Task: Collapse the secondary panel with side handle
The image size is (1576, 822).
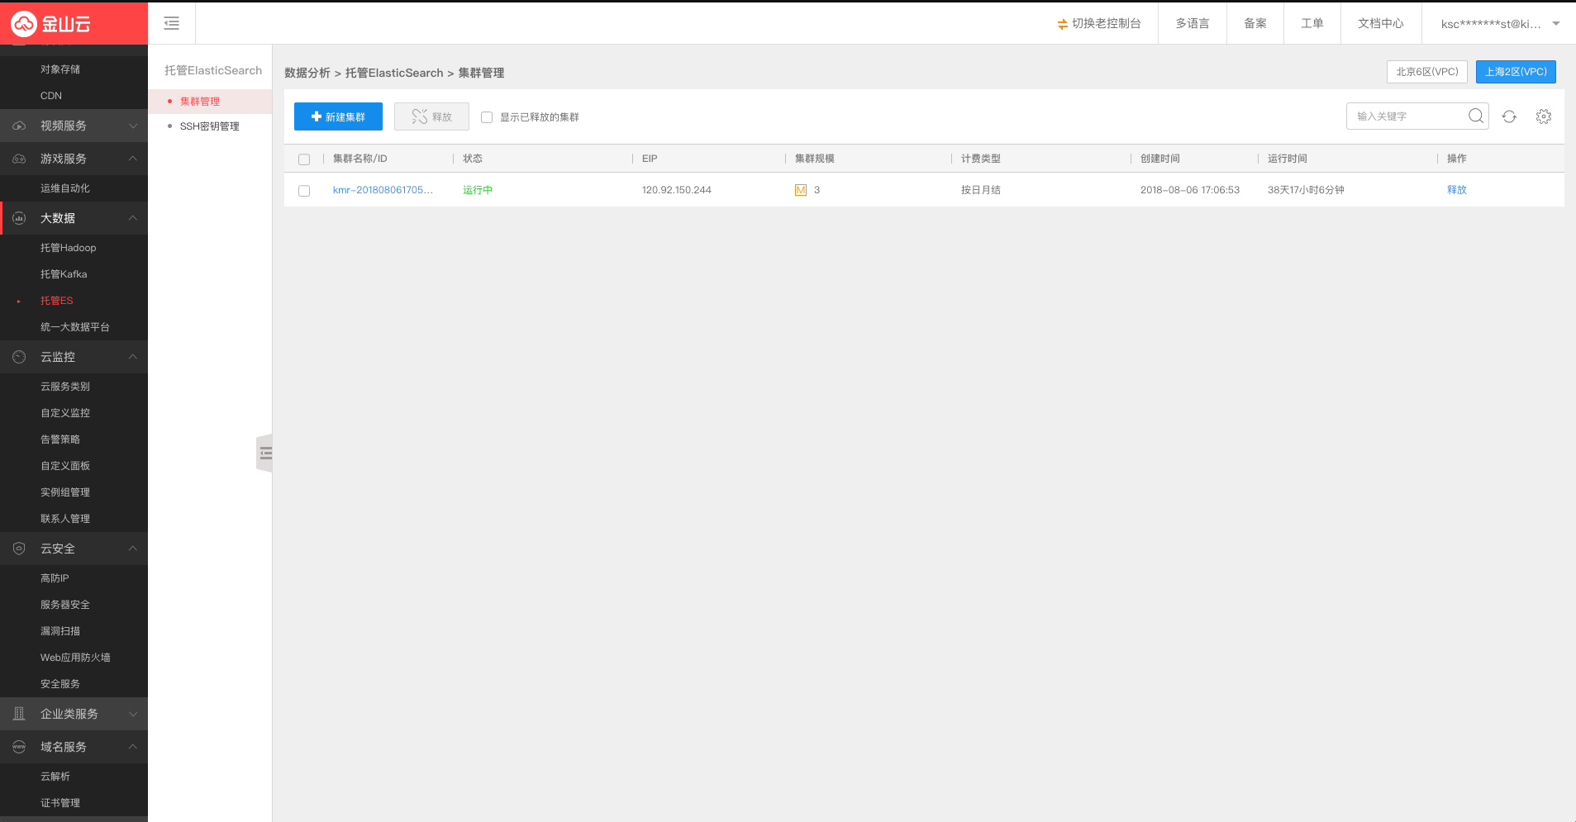Action: (x=264, y=453)
